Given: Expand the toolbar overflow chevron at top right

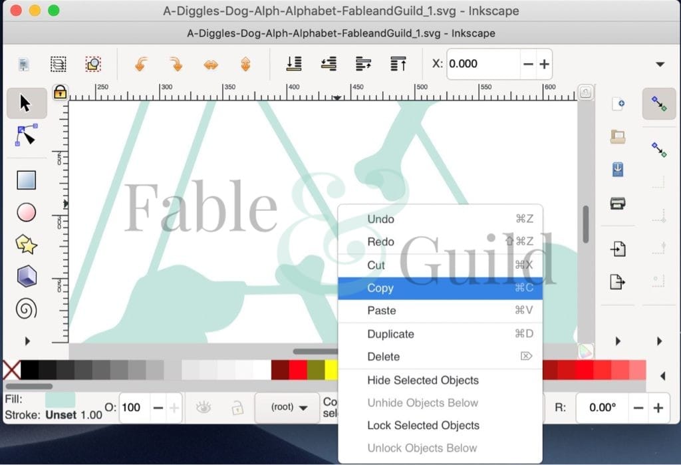Looking at the screenshot, I should tap(660, 64).
